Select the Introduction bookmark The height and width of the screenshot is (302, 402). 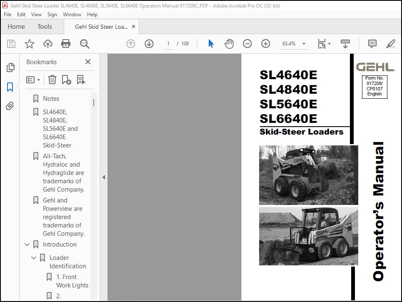click(x=60, y=245)
